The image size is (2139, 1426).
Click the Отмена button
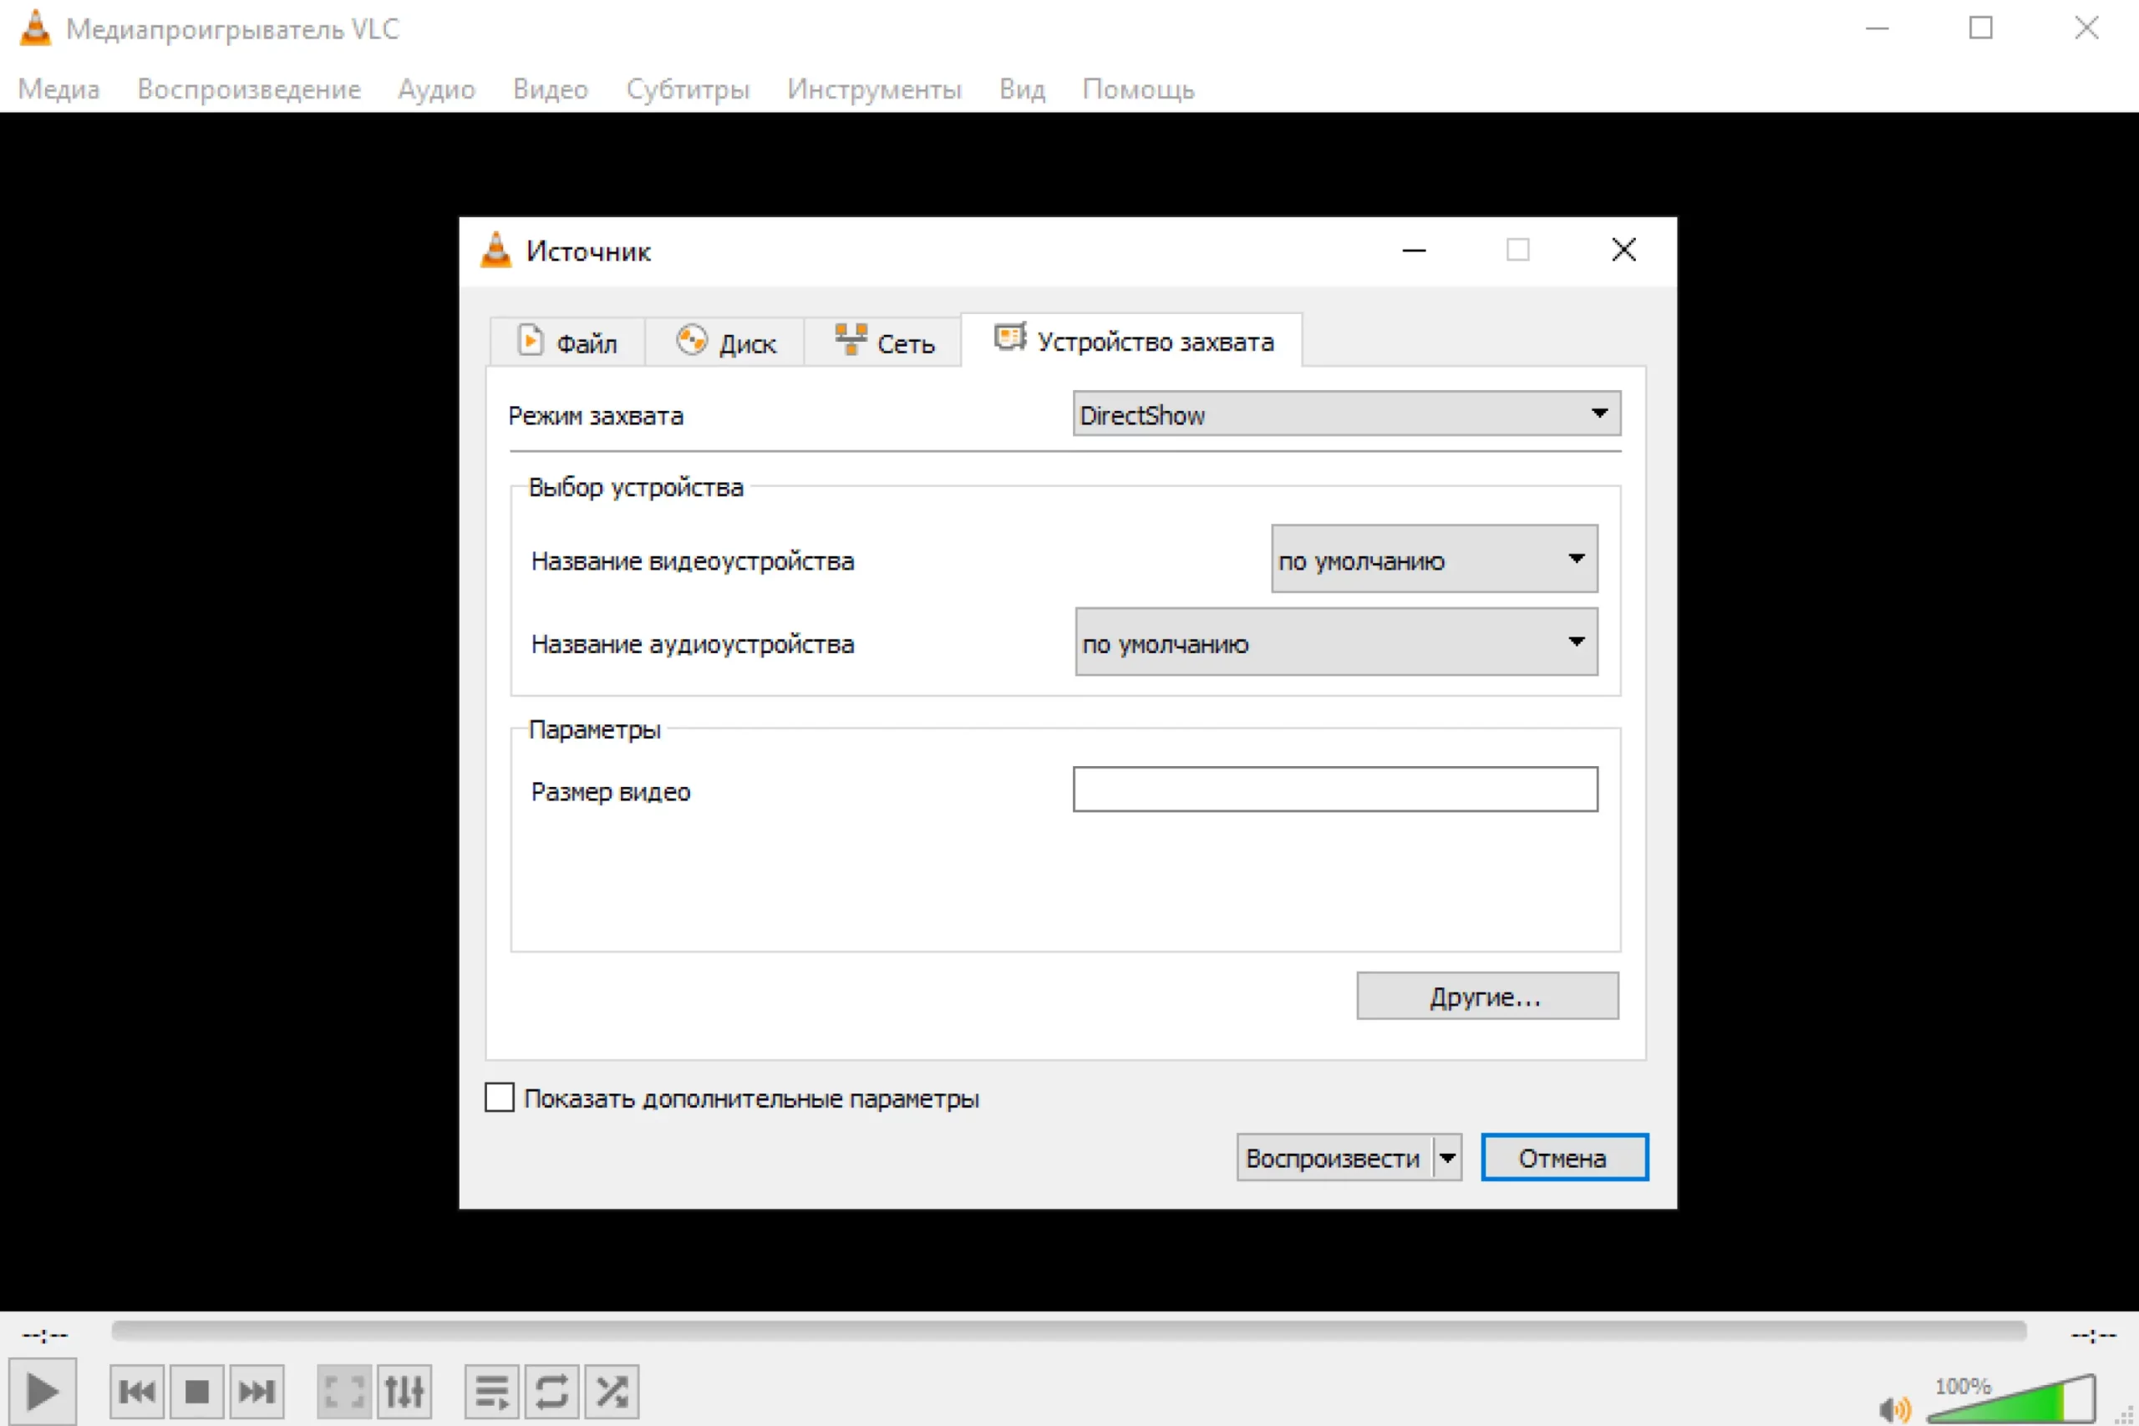(1563, 1158)
